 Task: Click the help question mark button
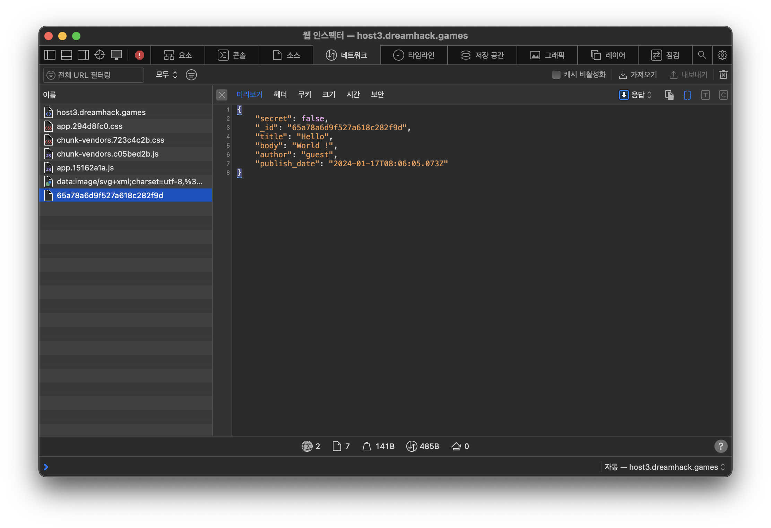click(721, 446)
